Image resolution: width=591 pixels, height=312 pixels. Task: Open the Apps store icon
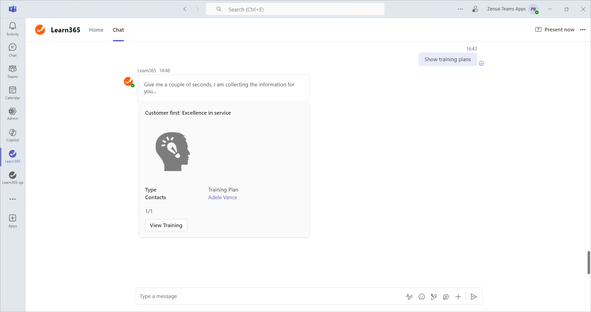13,221
